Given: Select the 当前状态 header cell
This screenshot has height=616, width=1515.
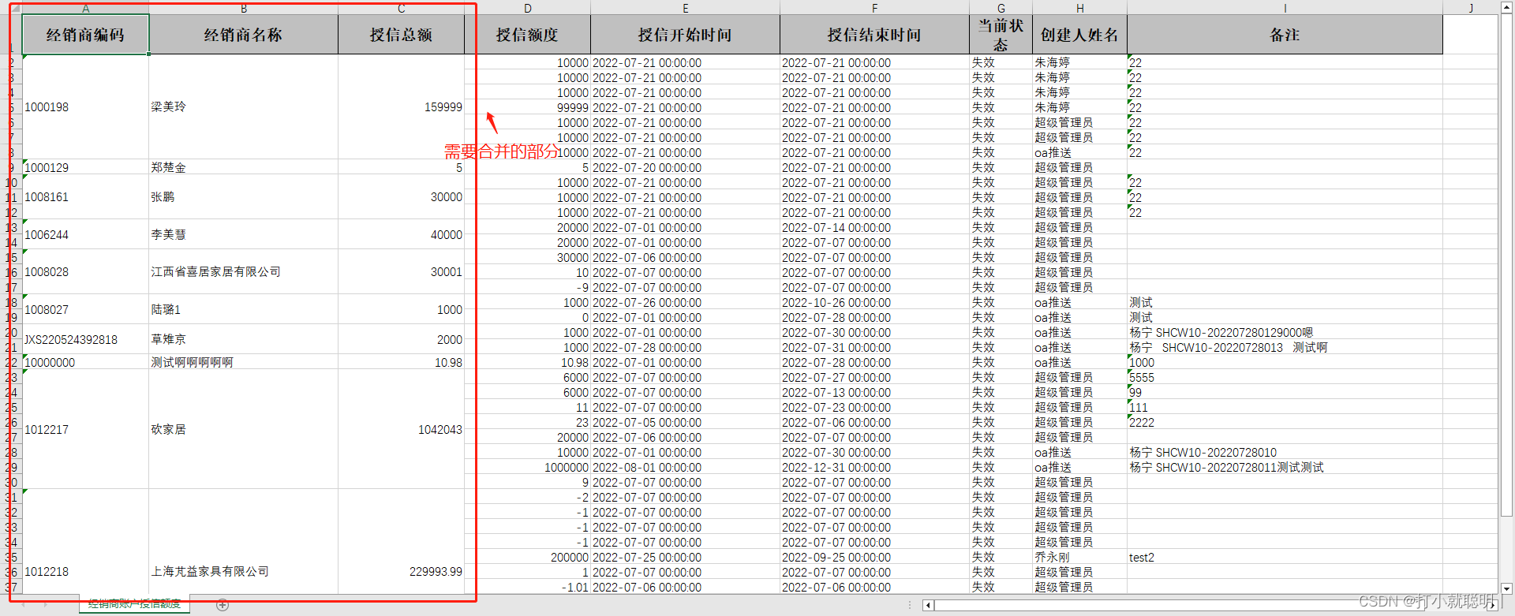Looking at the screenshot, I should point(1001,35).
